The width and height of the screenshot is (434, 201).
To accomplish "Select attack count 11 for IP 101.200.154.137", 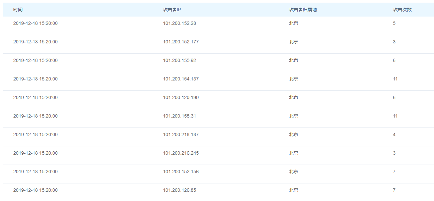I will [x=395, y=79].
